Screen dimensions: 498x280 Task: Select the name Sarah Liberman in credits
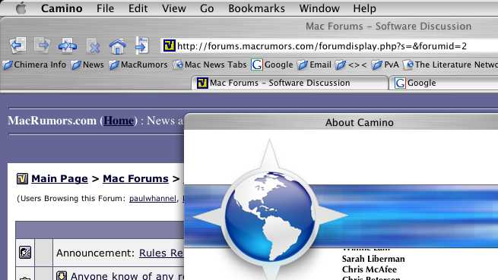pos(373,259)
